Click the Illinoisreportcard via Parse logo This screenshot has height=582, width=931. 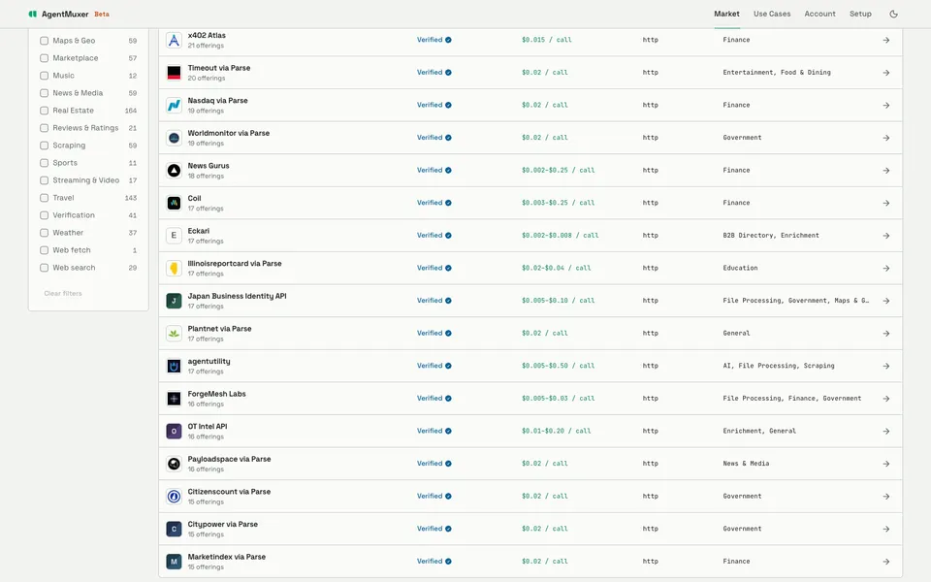(x=174, y=268)
